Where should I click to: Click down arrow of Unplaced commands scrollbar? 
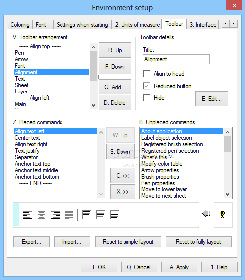click(227, 194)
